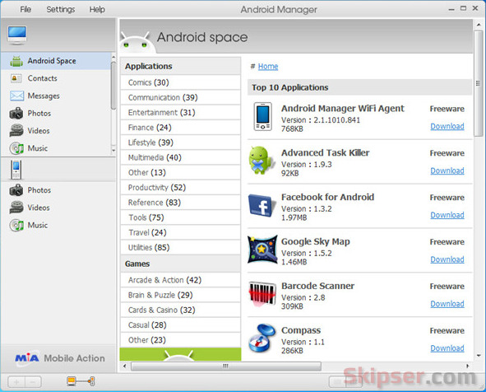The height and width of the screenshot is (392, 486).
Task: Click the minus remove button at bottom left
Action: click(x=33, y=382)
